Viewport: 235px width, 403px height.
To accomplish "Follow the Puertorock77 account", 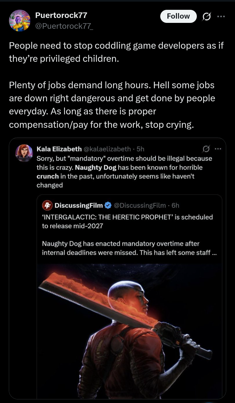I will coord(178,16).
